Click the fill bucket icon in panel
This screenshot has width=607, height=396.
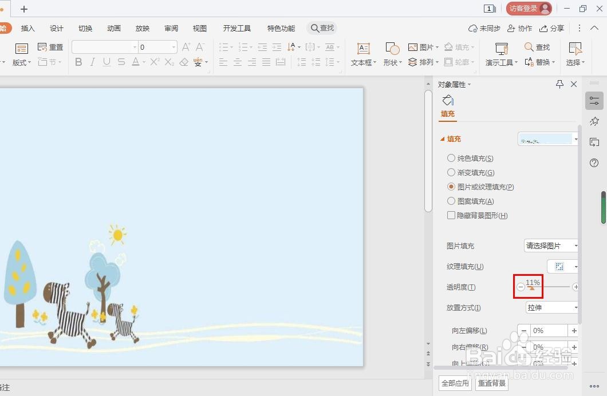click(x=448, y=101)
